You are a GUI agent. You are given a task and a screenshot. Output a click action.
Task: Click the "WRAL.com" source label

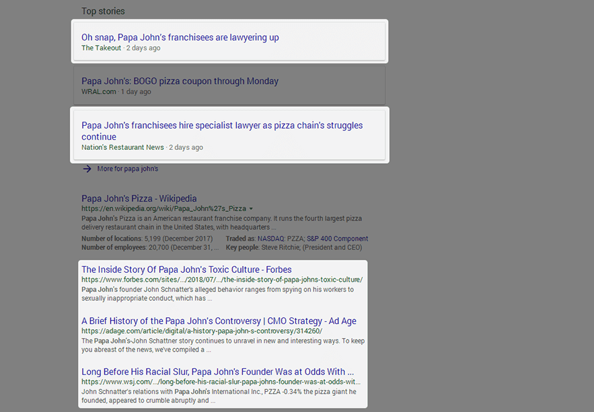pyautogui.click(x=98, y=91)
